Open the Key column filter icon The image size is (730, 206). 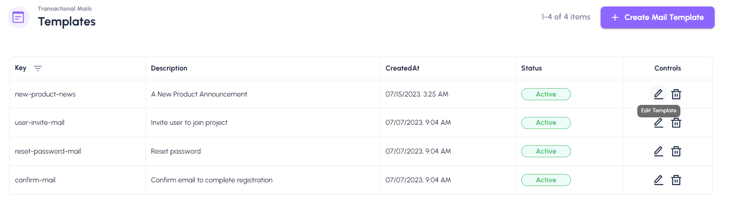click(38, 68)
